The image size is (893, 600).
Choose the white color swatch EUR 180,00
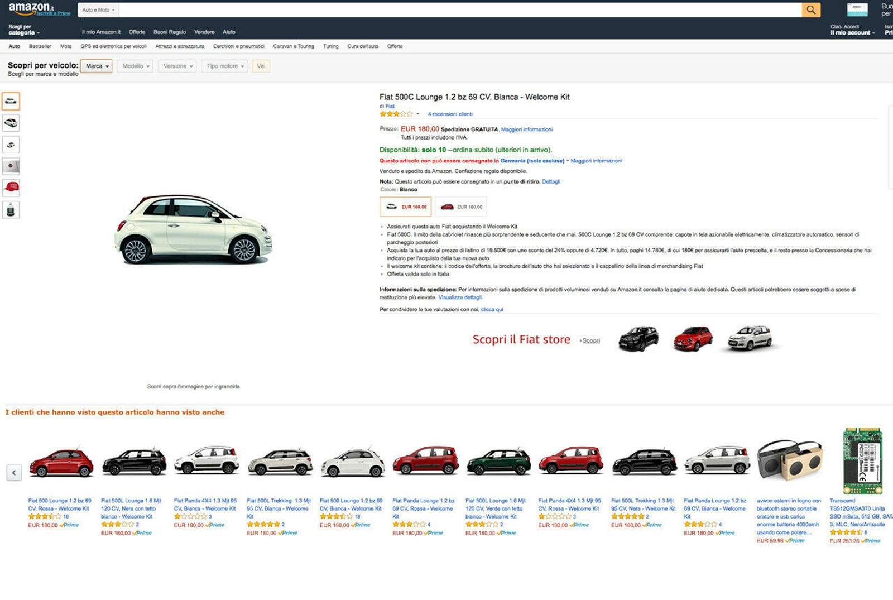405,207
